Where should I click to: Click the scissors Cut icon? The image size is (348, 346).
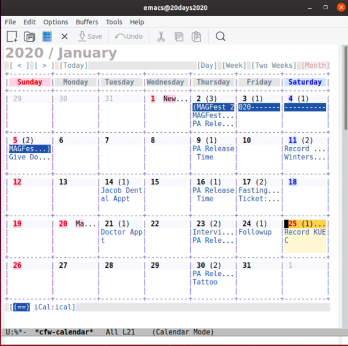161,37
